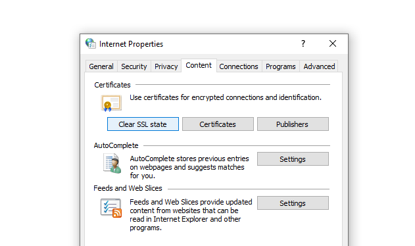Click the Internet Properties window title text

point(131,44)
